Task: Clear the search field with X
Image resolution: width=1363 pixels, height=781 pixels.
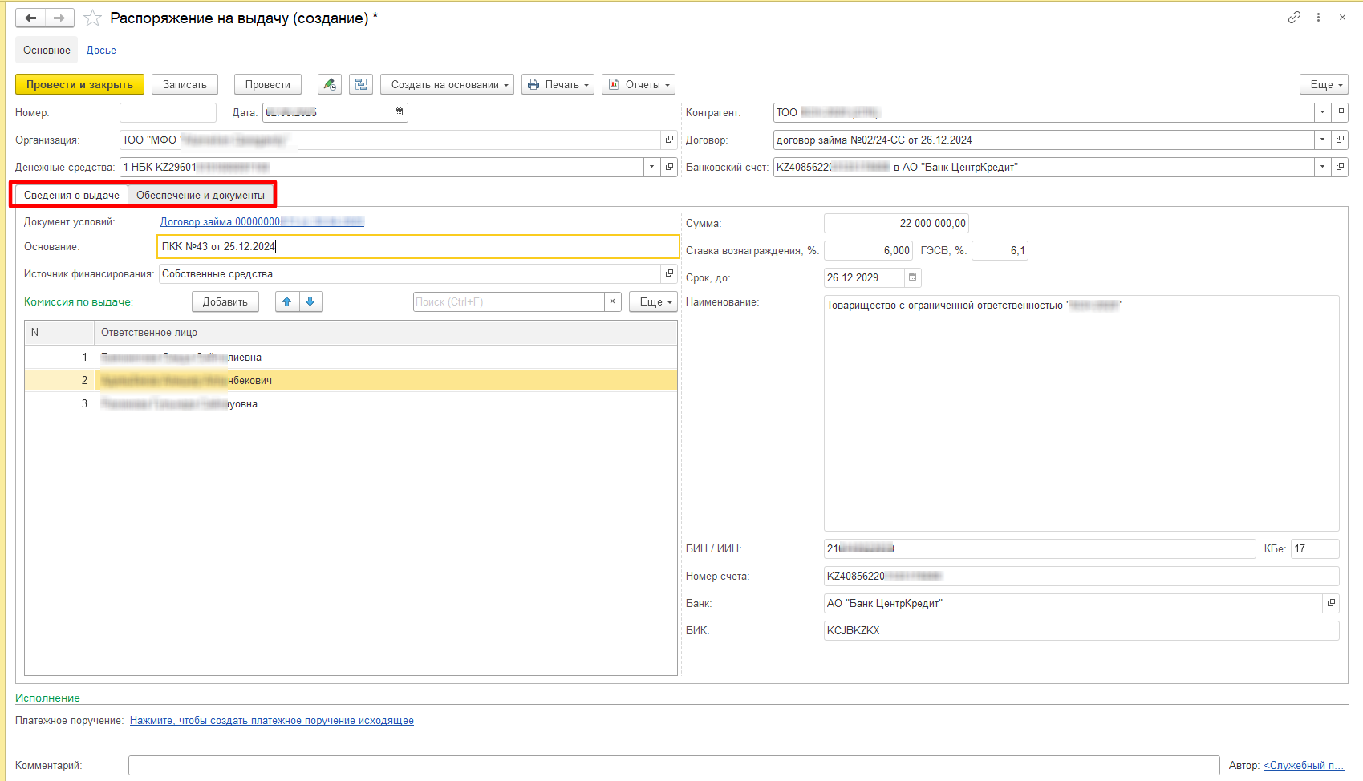Action: click(613, 301)
